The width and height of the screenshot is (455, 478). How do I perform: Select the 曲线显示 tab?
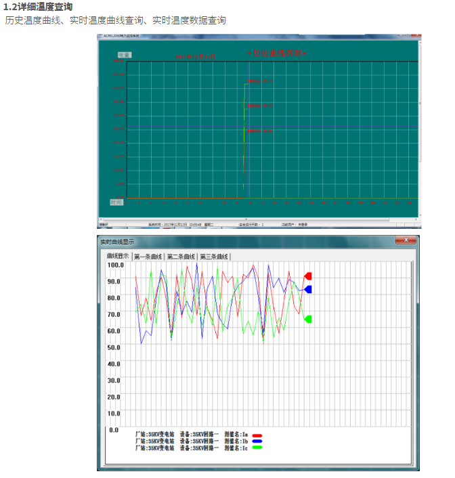[x=118, y=256]
